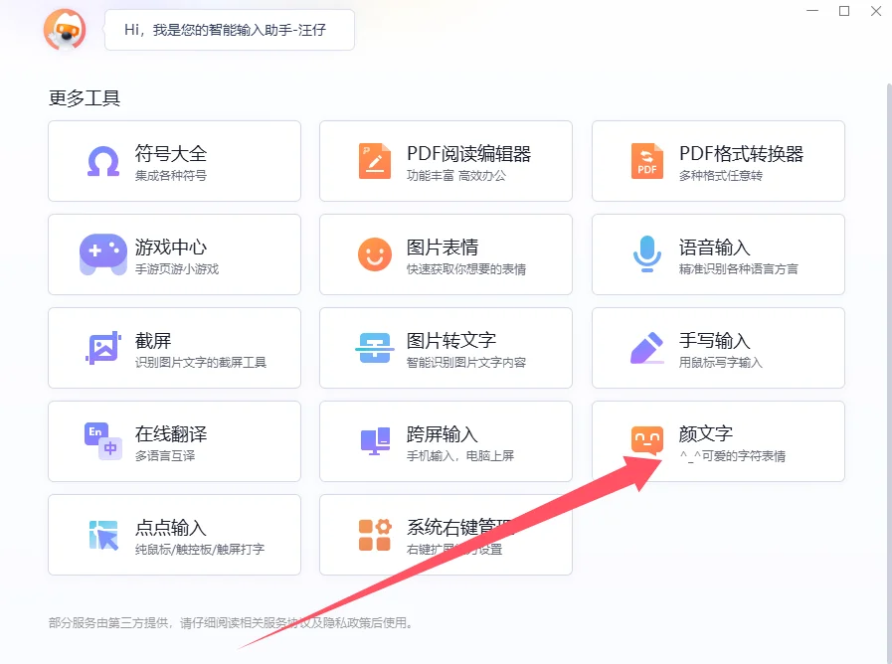Viewport: 892px width, 664px height.
Task: Open the 在线翻译 tool title
Action: 171,434
